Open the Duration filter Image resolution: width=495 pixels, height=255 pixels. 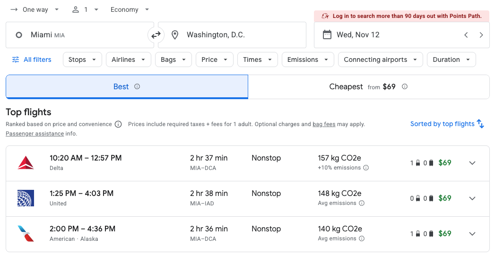(452, 59)
